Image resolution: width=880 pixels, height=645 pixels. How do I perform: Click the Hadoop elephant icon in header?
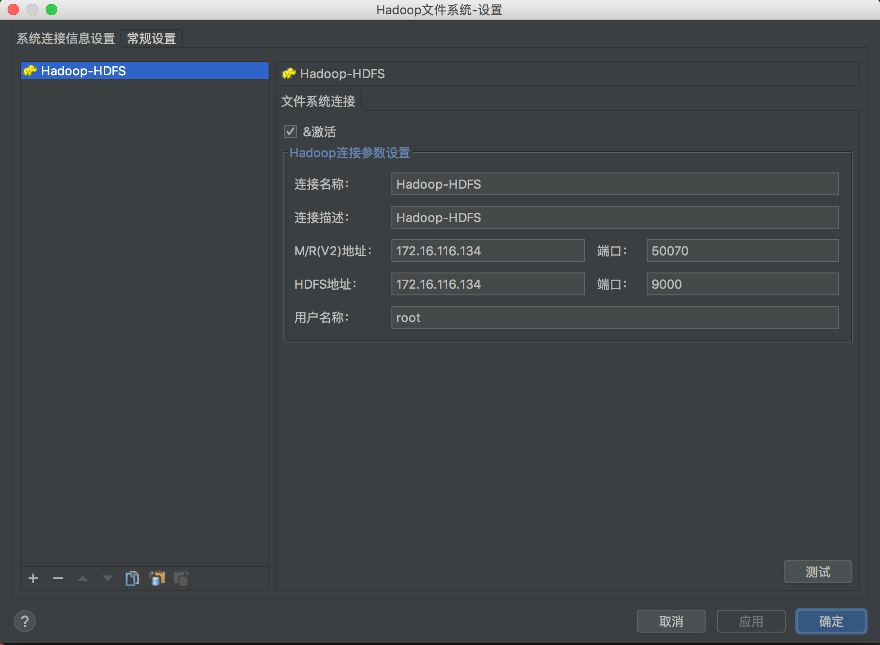point(289,73)
